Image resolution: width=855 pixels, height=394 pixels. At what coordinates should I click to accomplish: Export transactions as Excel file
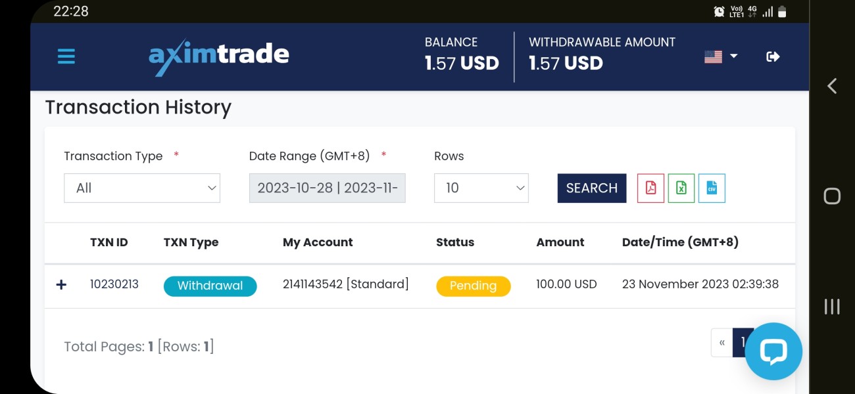pos(681,188)
